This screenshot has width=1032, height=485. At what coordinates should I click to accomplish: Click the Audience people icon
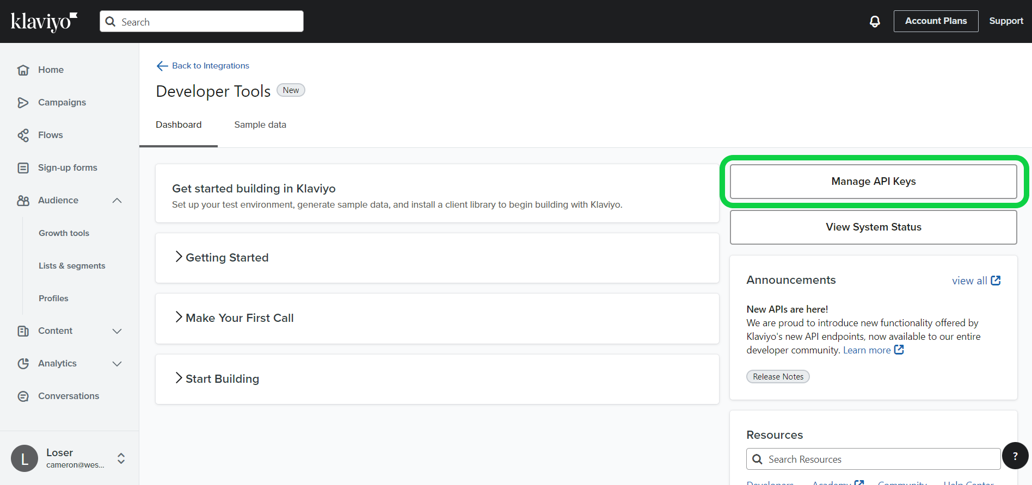[23, 200]
